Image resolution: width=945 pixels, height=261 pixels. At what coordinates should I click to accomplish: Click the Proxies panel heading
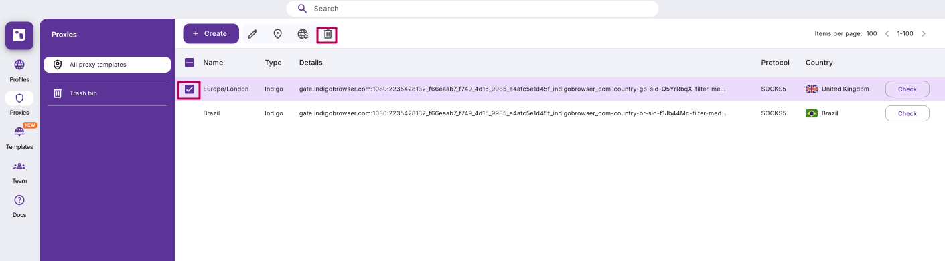point(64,35)
